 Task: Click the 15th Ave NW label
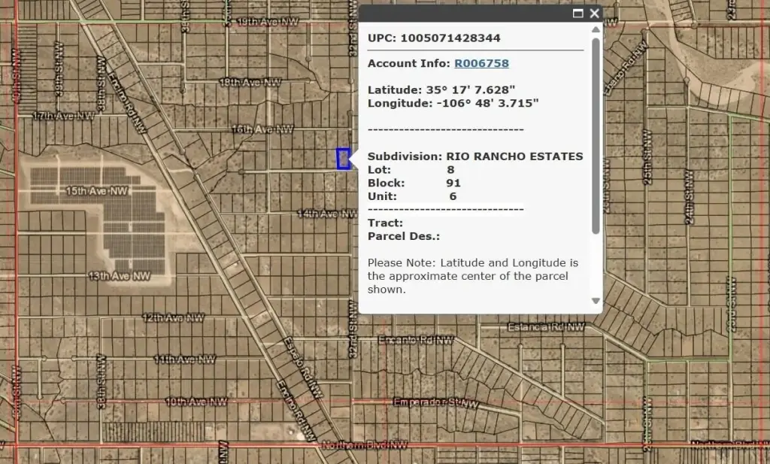pos(97,192)
